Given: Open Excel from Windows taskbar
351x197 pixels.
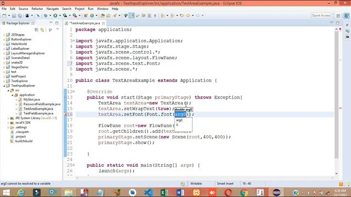Looking at the screenshot, I should pos(164,192).
